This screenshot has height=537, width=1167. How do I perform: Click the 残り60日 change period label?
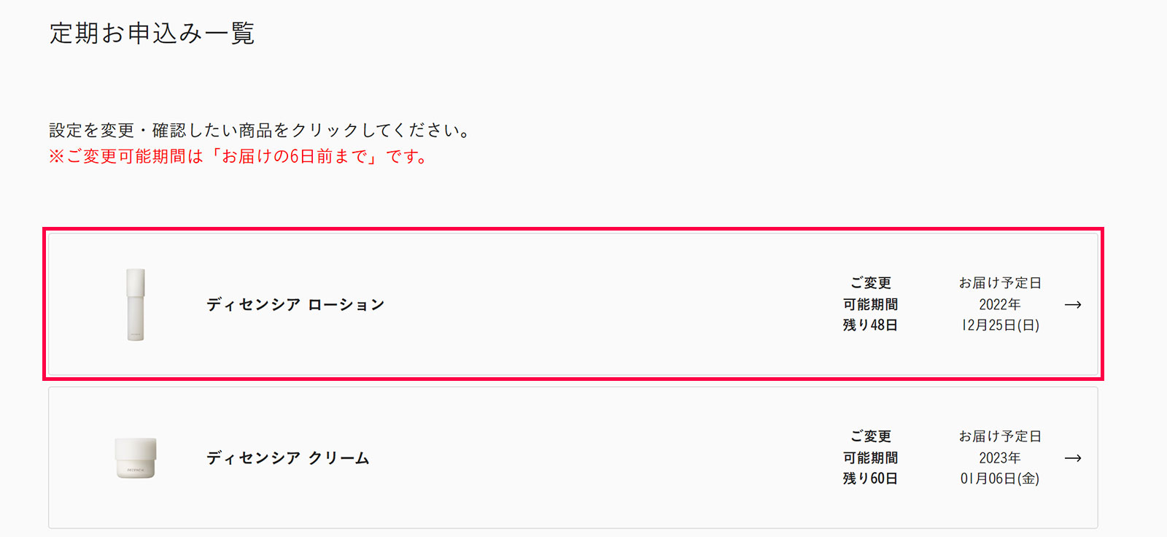[x=870, y=478]
